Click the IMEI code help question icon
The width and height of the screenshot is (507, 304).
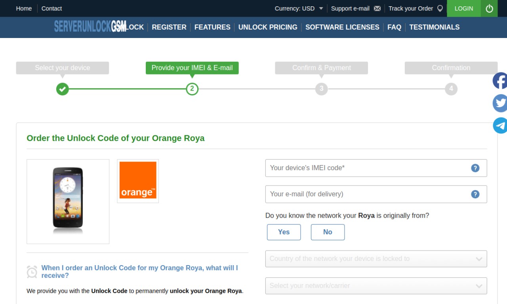tap(475, 168)
